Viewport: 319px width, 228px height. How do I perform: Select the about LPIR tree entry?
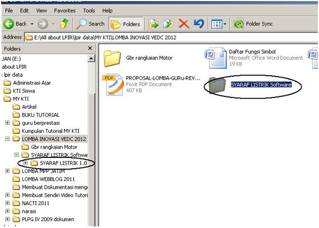pyautogui.click(x=14, y=67)
